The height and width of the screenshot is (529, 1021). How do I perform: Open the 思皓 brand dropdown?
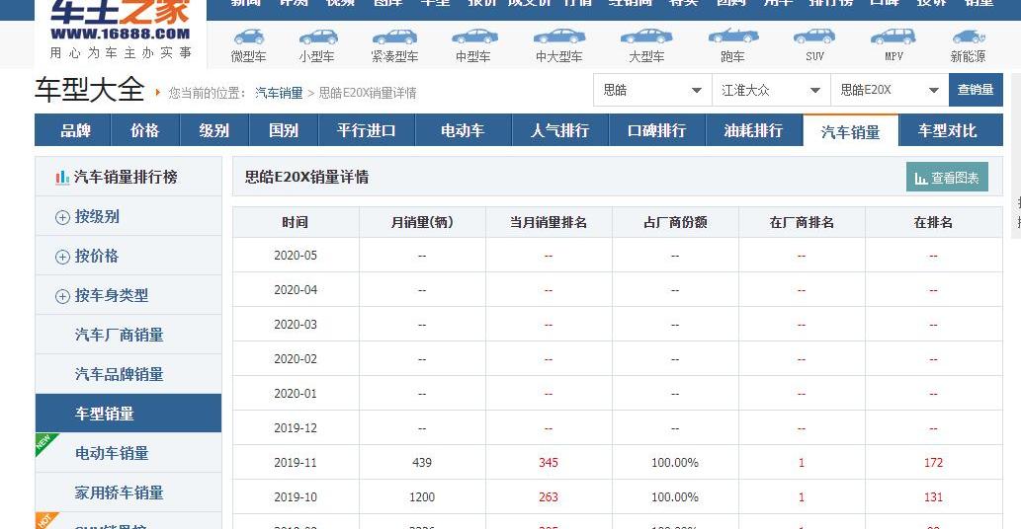652,91
